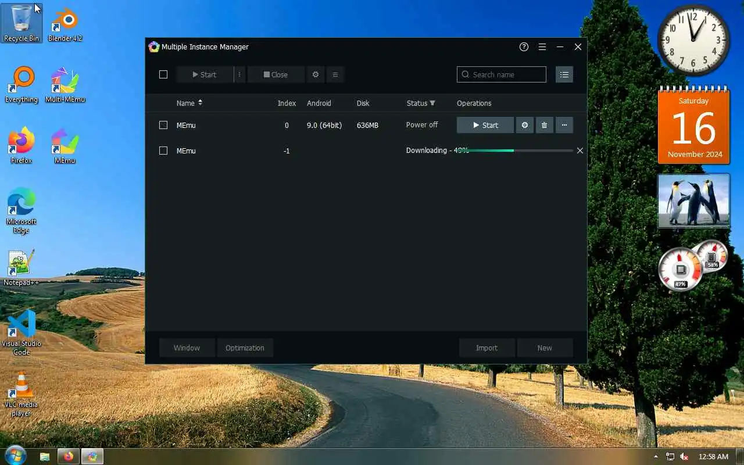
Task: Open the Status column filter
Action: [x=432, y=103]
